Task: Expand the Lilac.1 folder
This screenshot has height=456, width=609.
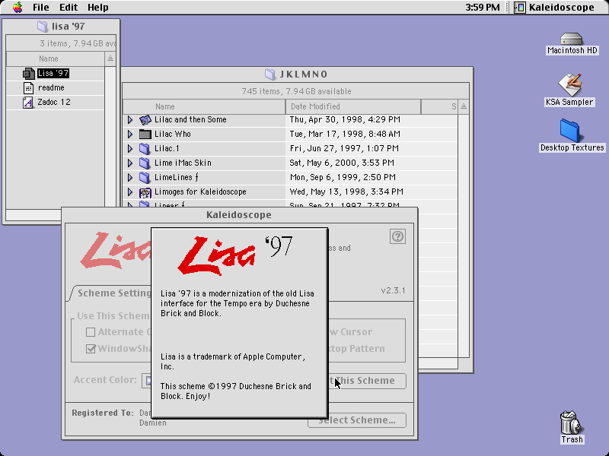Action: point(130,148)
